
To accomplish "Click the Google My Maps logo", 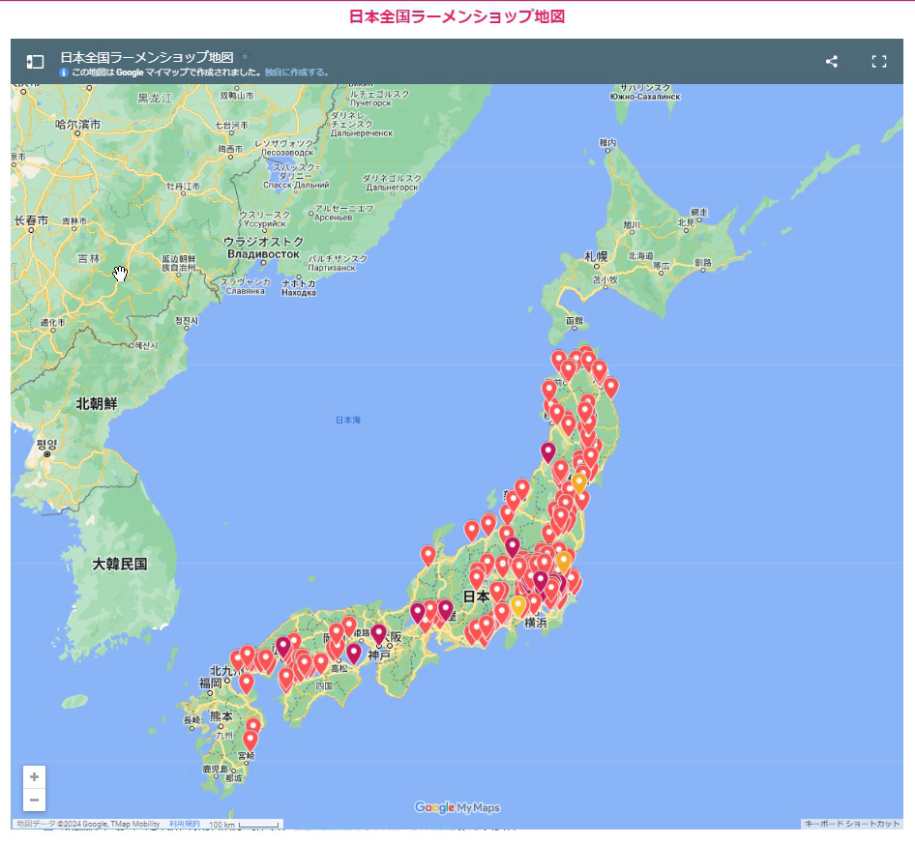I will [x=457, y=807].
